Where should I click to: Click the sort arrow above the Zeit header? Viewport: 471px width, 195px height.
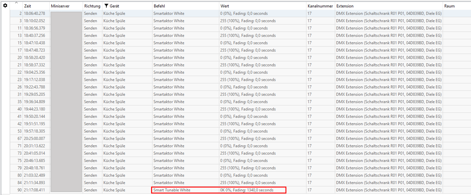(x=16, y=3)
